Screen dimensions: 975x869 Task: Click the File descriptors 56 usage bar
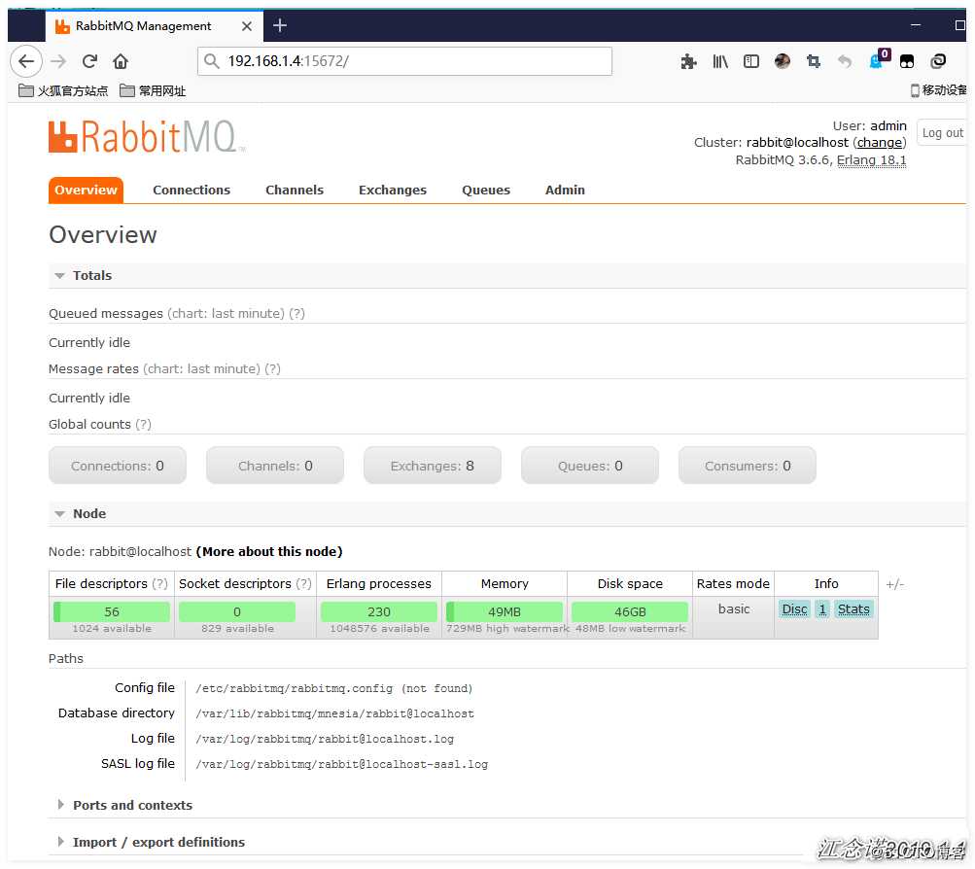[112, 611]
